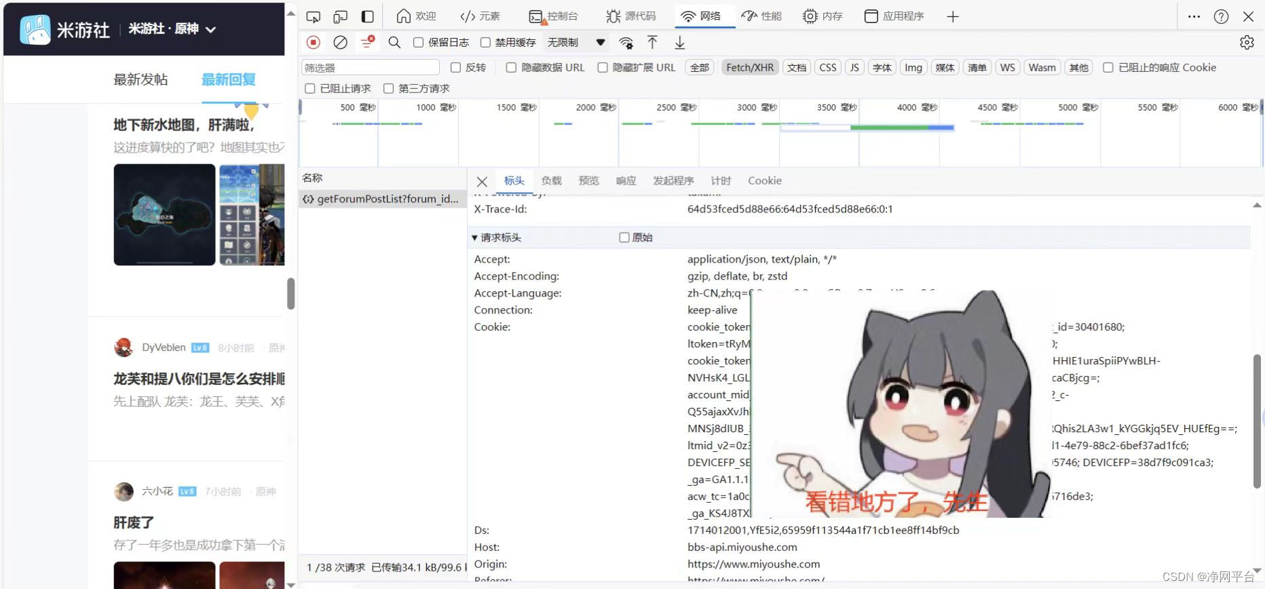The height and width of the screenshot is (589, 1265).
Task: Filter by WS type
Action: 1008,68
